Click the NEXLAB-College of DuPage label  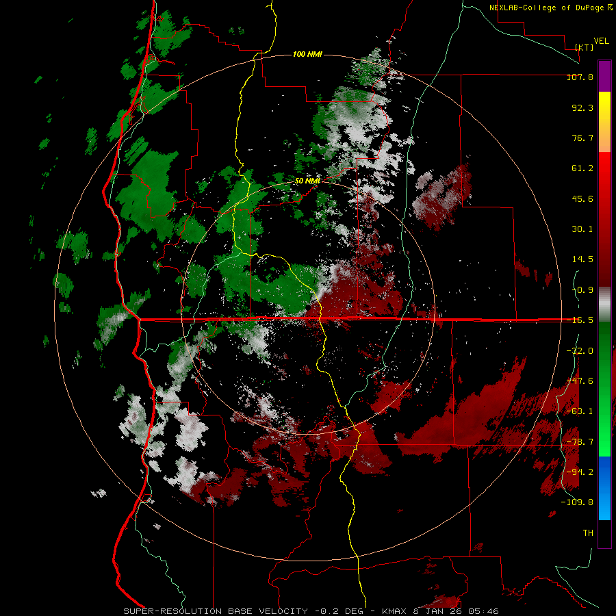[x=547, y=8]
